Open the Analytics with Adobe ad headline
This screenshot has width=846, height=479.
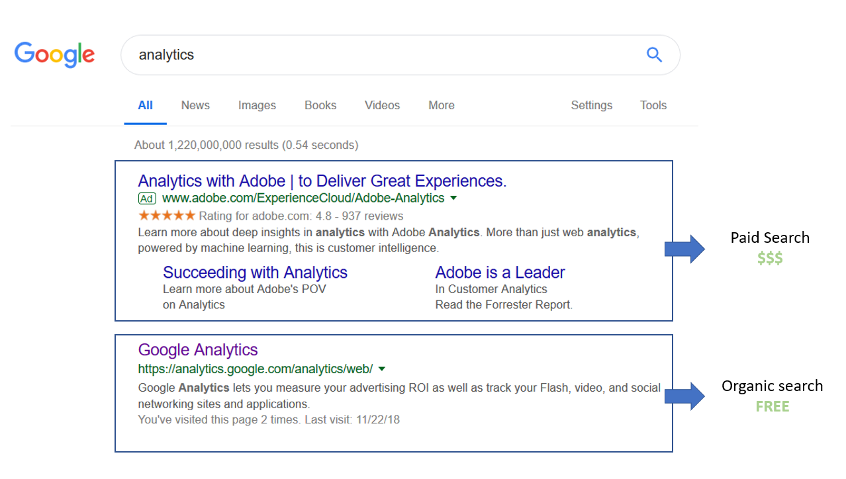point(322,181)
